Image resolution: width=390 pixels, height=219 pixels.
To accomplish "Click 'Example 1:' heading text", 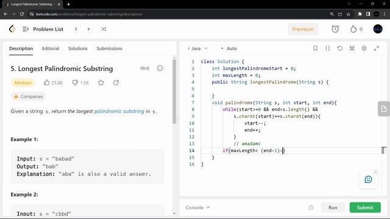I will (24, 139).
